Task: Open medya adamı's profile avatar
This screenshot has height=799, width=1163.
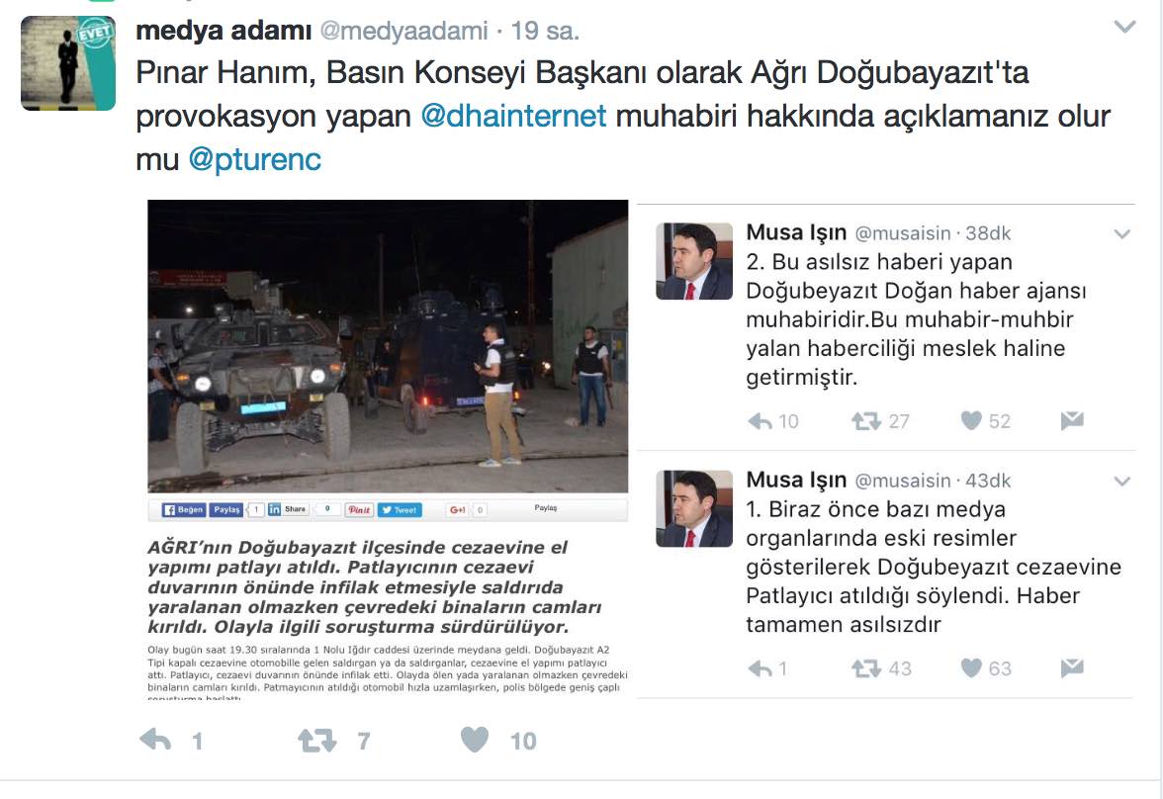Action: point(68,63)
